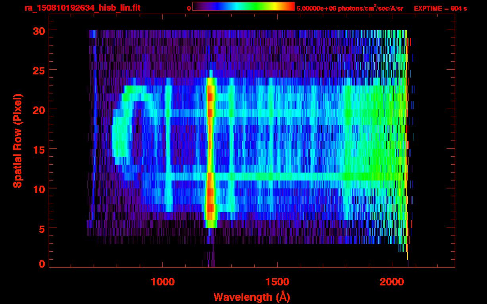Screen dimensions: 487x304
Task: Click the Spatial Row (Pixel) axis title
Action: (x=17, y=141)
